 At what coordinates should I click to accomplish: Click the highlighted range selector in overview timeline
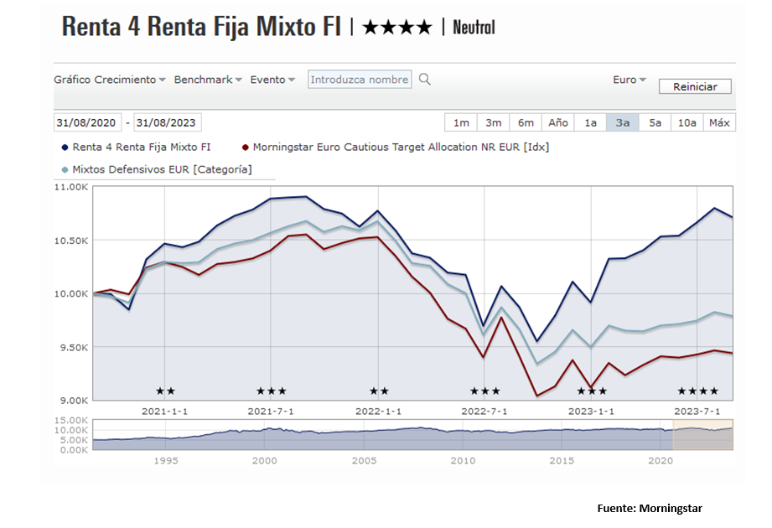tap(702, 434)
